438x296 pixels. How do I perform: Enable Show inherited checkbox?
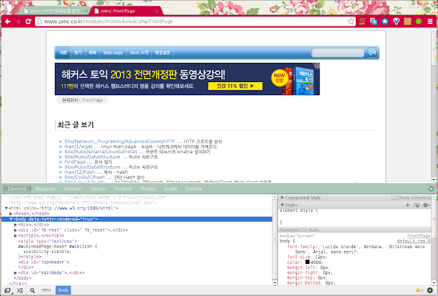click(x=394, y=198)
